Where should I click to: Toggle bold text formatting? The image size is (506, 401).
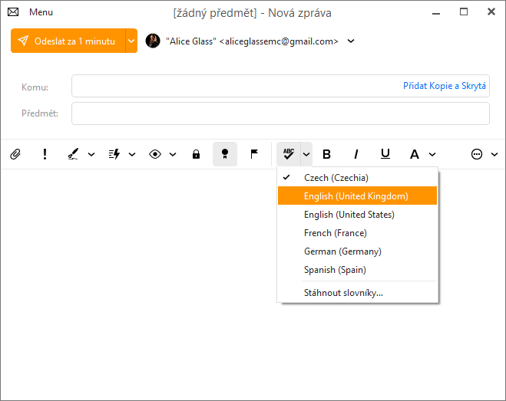[326, 154]
